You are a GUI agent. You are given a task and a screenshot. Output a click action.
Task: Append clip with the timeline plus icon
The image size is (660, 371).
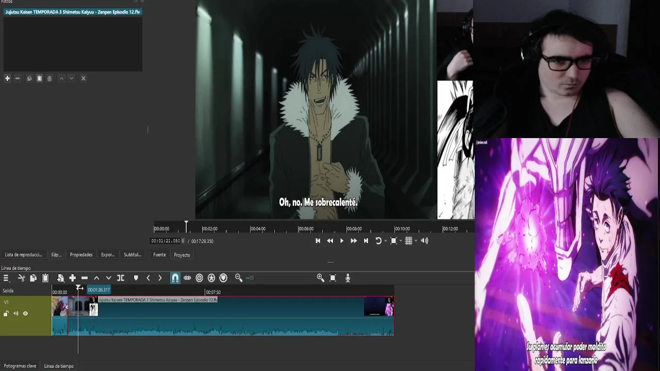pos(72,278)
